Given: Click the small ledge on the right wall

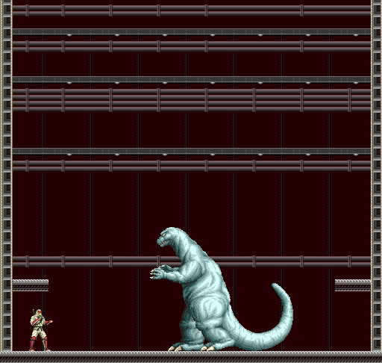Looking at the screenshot, I should pyautogui.click(x=353, y=285).
